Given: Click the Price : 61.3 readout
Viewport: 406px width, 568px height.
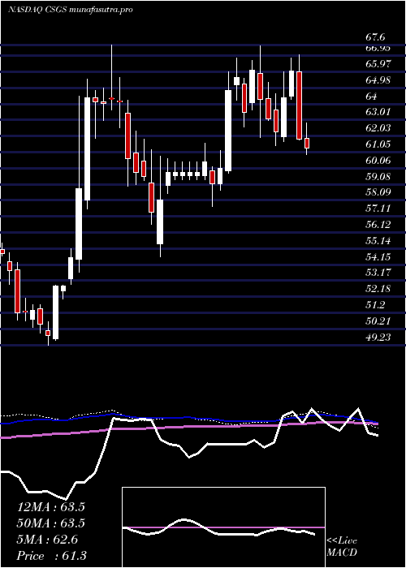Looking at the screenshot, I should pos(51,556).
